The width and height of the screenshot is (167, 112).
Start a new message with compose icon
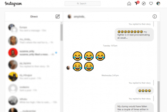point(58,16)
